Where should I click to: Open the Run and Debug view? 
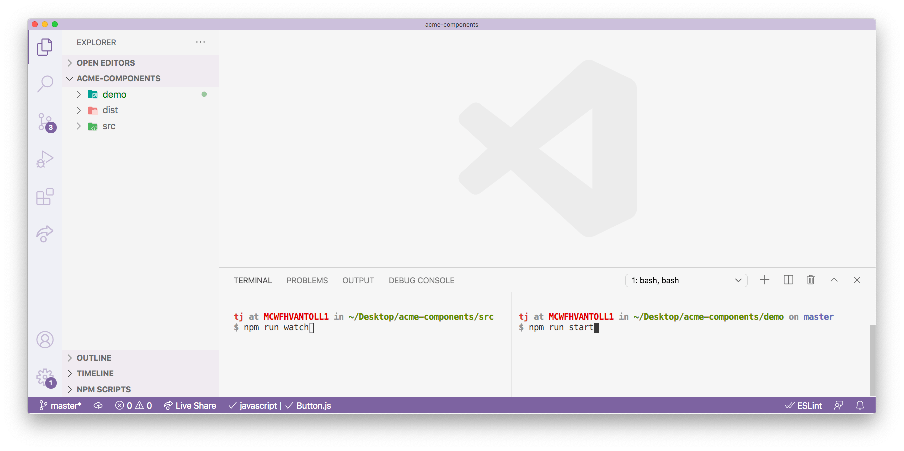click(x=45, y=160)
